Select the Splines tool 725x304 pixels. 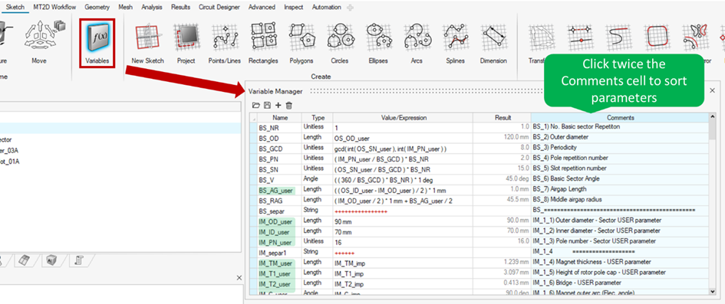coord(455,44)
